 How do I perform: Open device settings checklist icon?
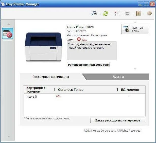click(116, 13)
